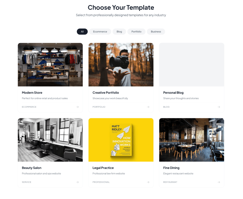Show only Portfolio templates

pos(136,32)
